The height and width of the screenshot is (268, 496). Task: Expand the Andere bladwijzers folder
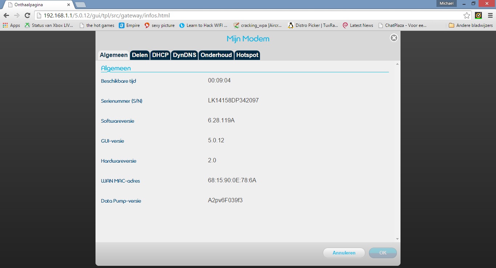tap(471, 25)
